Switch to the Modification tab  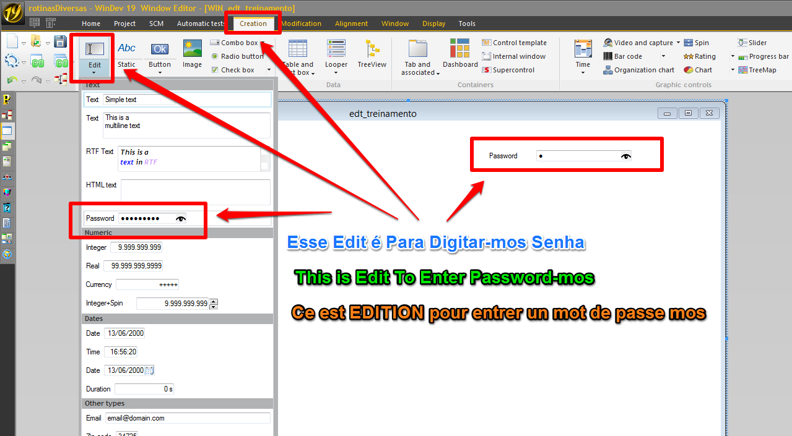pyautogui.click(x=301, y=24)
